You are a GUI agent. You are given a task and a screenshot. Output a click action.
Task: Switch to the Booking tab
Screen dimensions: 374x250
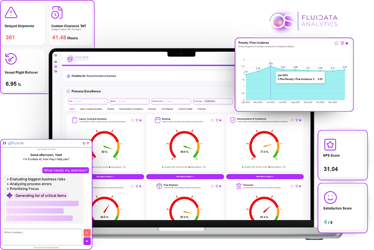(111, 109)
